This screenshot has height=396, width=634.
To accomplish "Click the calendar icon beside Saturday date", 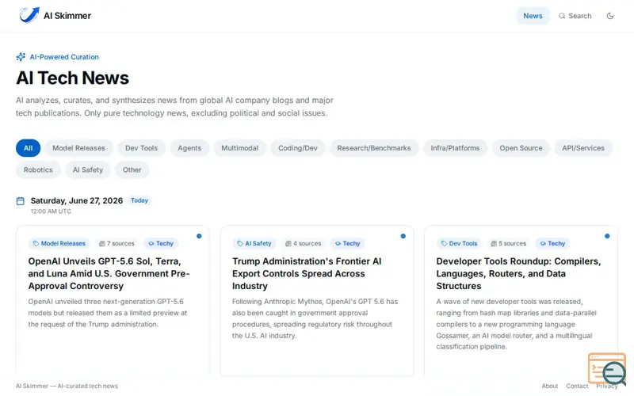I will pos(21,201).
